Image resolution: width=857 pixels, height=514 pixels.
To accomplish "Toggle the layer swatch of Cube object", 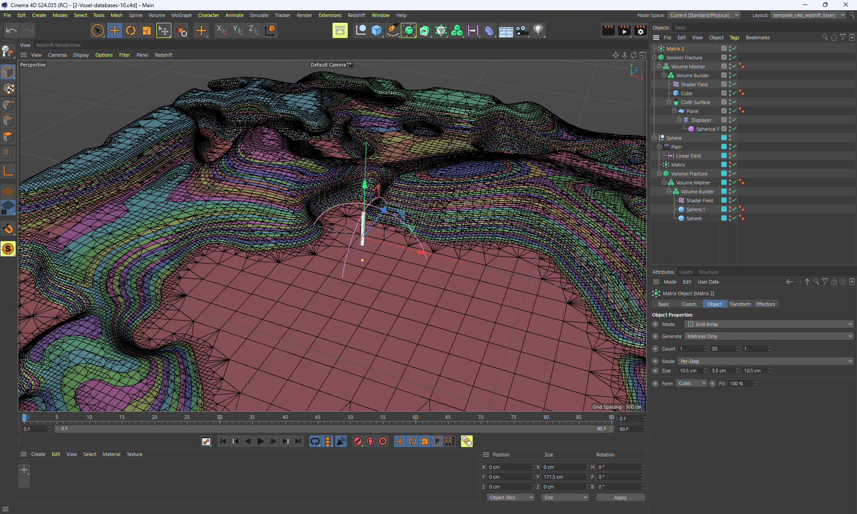I will 724,93.
